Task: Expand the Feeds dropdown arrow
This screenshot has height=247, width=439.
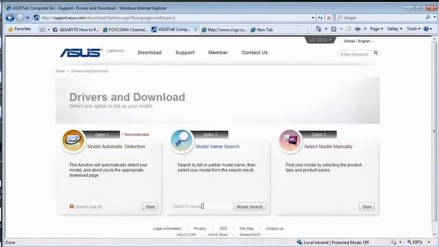Action: click(x=341, y=29)
